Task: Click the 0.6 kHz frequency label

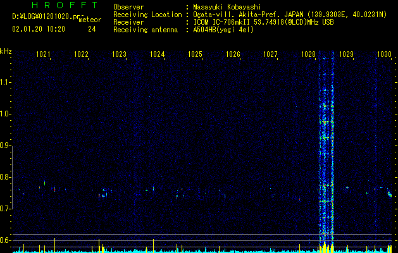Action: 5,240
